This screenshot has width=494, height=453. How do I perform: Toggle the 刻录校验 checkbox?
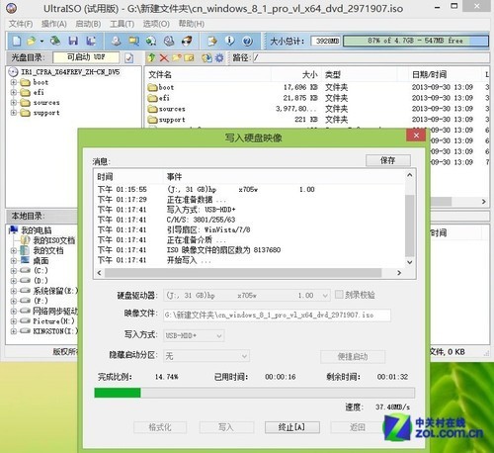pos(339,294)
